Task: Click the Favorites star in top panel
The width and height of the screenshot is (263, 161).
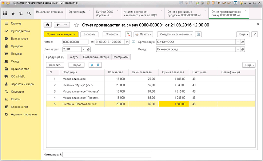Action: pyautogui.click(x=13, y=14)
